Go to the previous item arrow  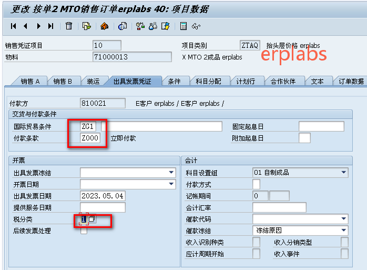[26, 26]
